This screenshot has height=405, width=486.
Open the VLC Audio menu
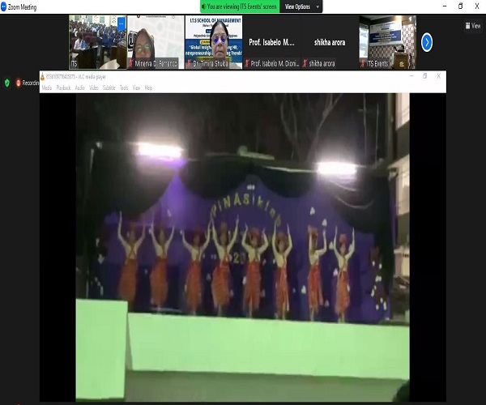coord(80,88)
